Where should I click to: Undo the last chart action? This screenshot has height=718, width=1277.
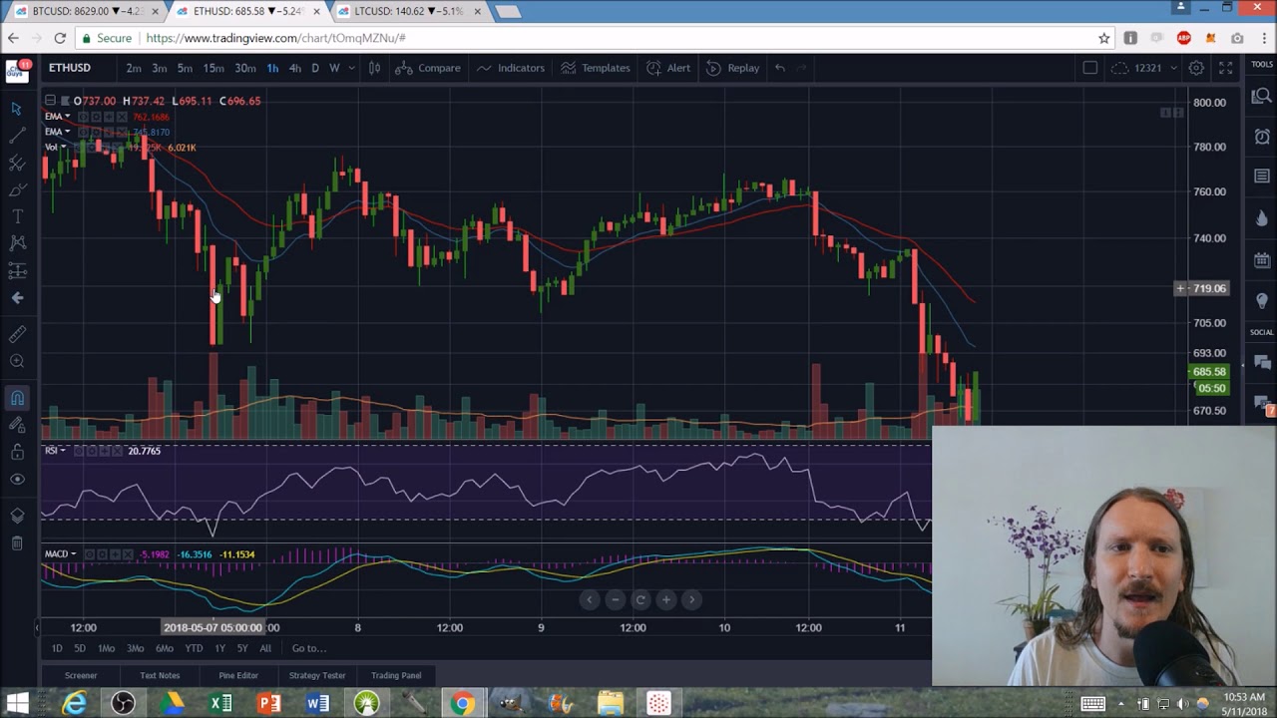pyautogui.click(x=780, y=68)
